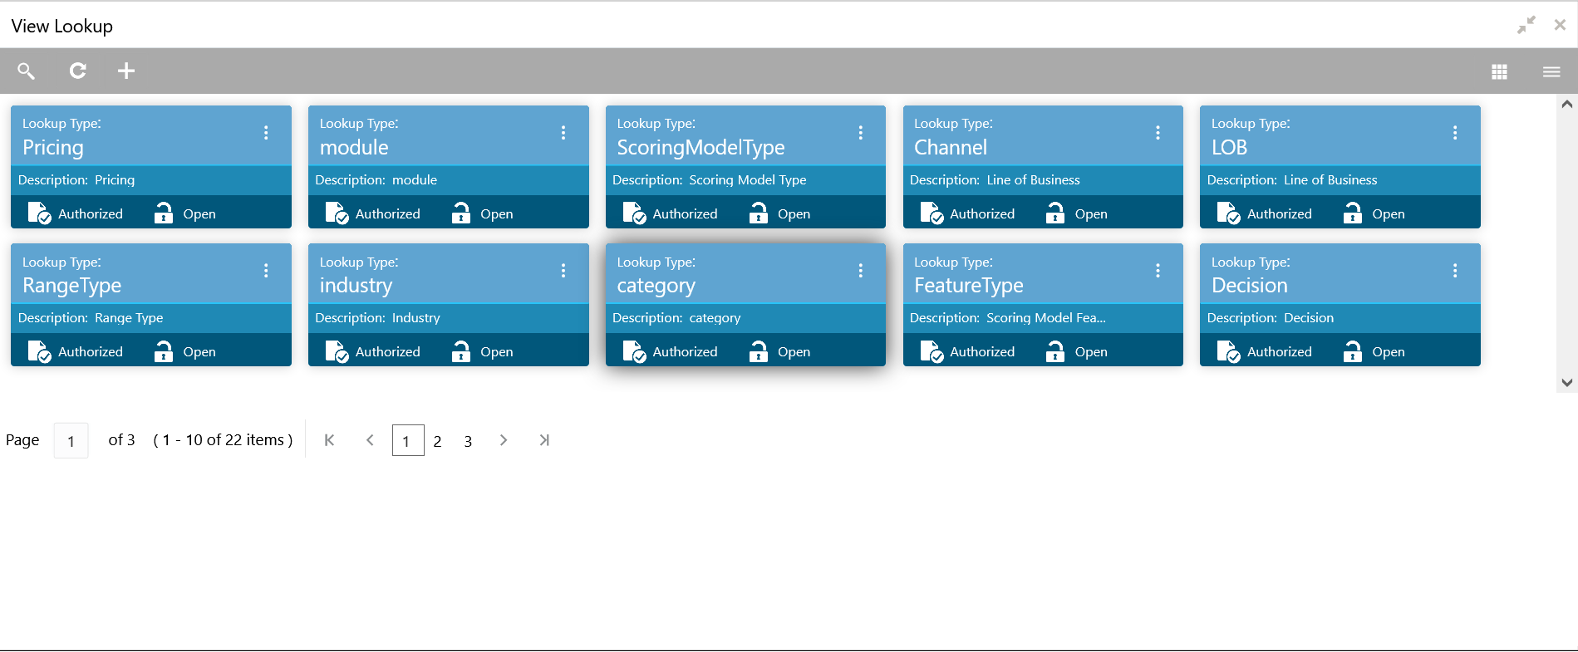Refresh the lookup list
Image resolution: width=1578 pixels, height=652 pixels.
point(77,71)
